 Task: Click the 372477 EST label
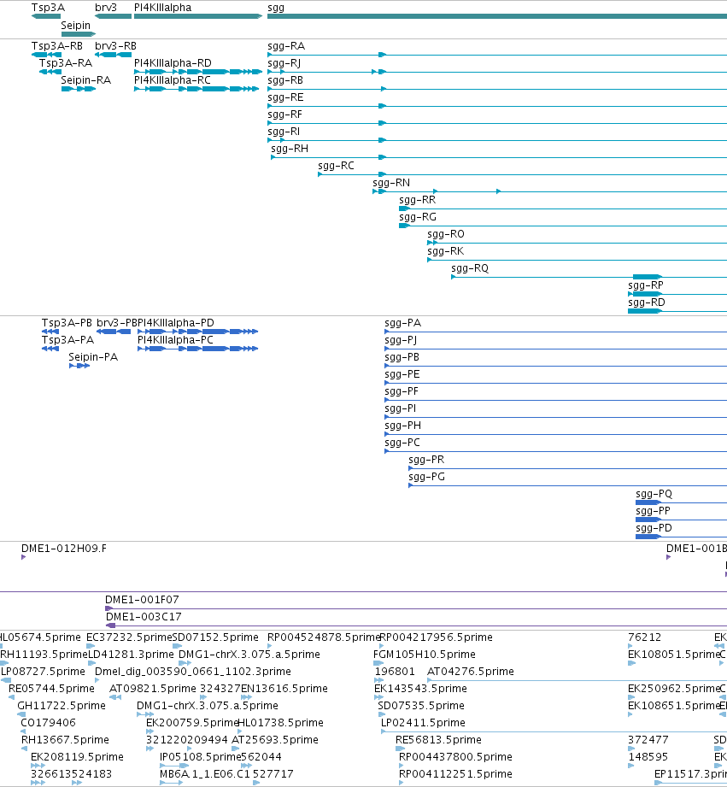648,739
